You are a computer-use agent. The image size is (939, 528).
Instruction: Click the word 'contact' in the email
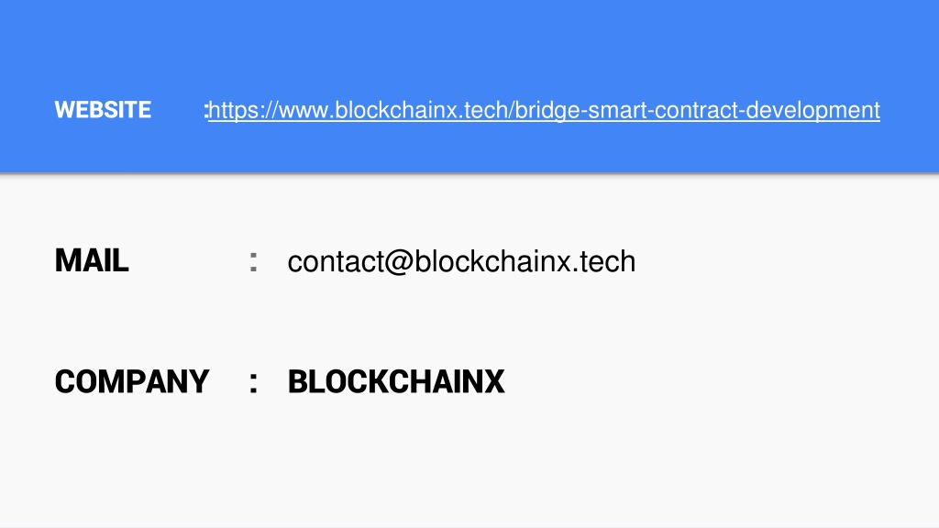(x=336, y=262)
